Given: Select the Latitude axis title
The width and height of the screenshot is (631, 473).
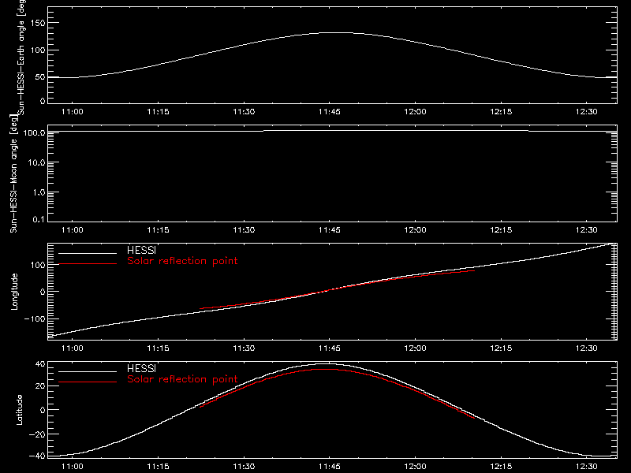Looking at the screenshot, I should click(19, 410).
